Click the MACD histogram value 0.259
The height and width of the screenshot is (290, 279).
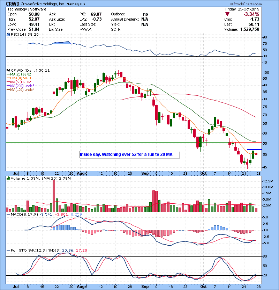tap(76, 215)
